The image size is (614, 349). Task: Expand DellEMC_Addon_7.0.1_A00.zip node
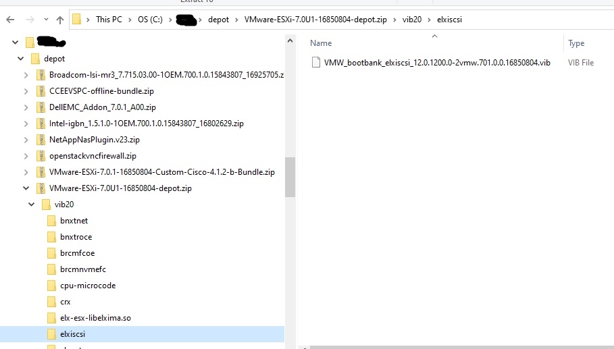tap(26, 107)
